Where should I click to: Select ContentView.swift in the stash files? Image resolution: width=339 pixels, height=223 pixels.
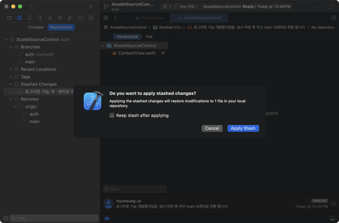pos(137,53)
